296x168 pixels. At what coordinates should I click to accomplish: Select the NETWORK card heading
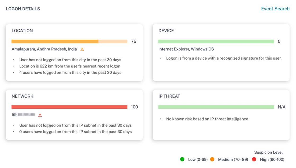click(22, 96)
